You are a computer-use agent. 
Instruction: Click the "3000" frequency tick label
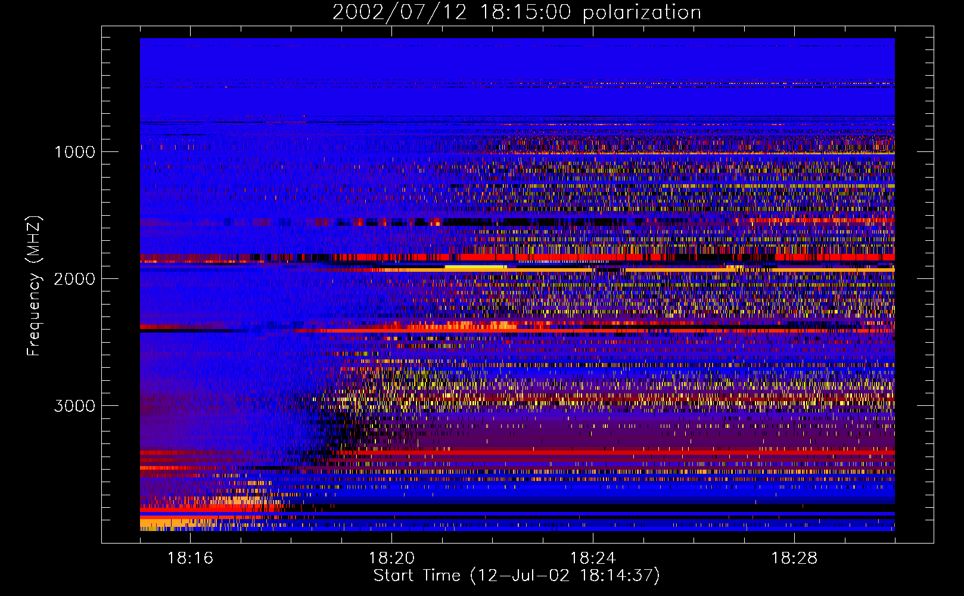pyautogui.click(x=74, y=406)
